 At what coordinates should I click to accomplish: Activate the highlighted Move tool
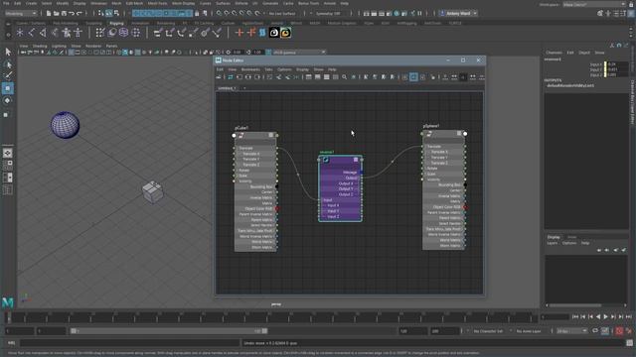tap(8, 88)
